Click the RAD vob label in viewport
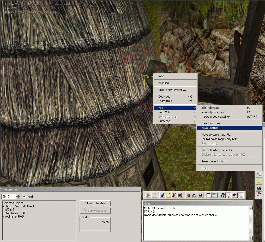Image resolution: width=265 pixels, height=242 pixels. (x=148, y=77)
